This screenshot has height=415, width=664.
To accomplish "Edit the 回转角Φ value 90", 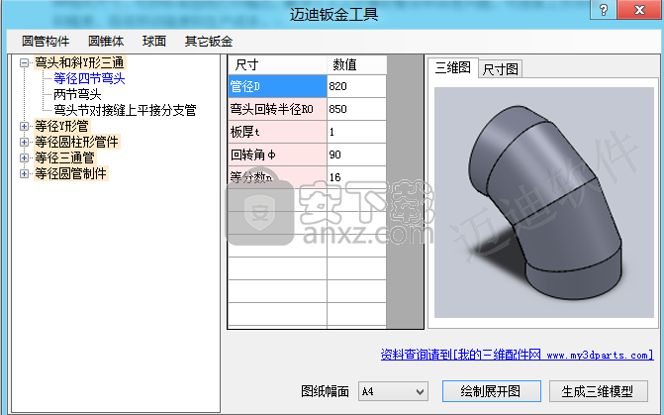I will [356, 155].
